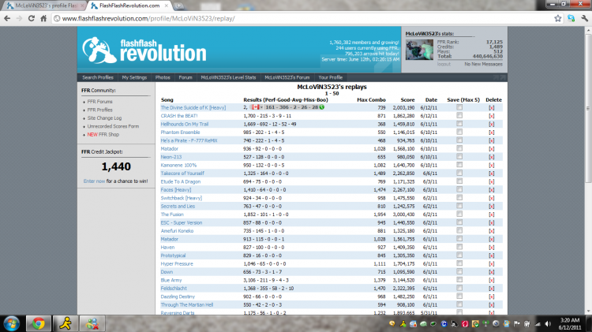The image size is (592, 332).
Task: Open Matador replay dated 6/10/11
Action: 169,148
